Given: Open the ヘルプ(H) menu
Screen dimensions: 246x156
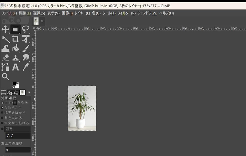Looking at the screenshot, I should [167, 13].
